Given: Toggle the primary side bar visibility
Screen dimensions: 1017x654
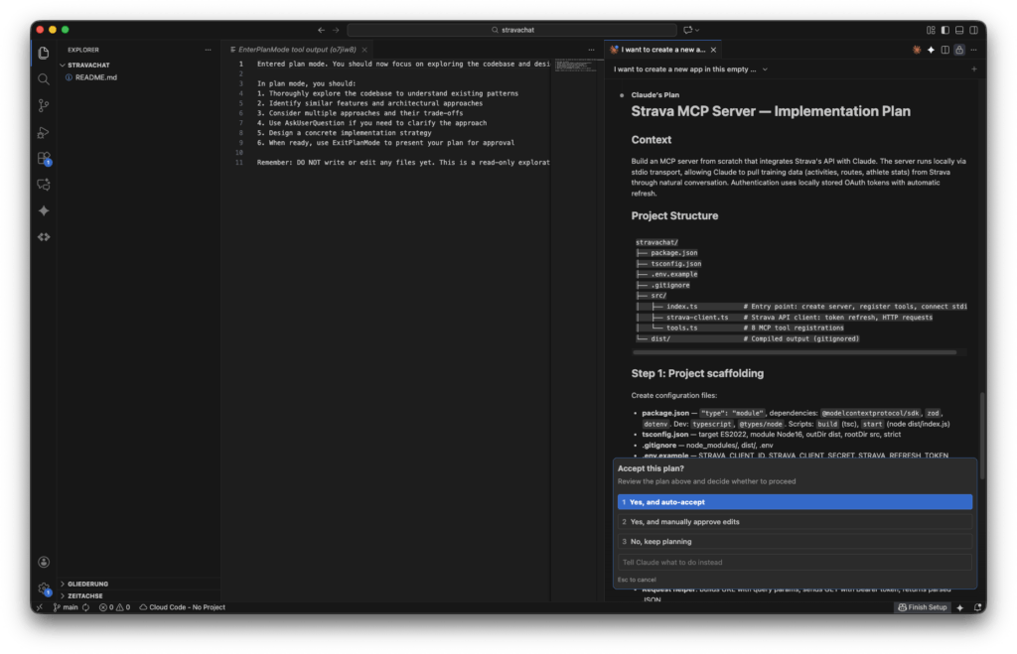Looking at the screenshot, I should click(945, 30).
